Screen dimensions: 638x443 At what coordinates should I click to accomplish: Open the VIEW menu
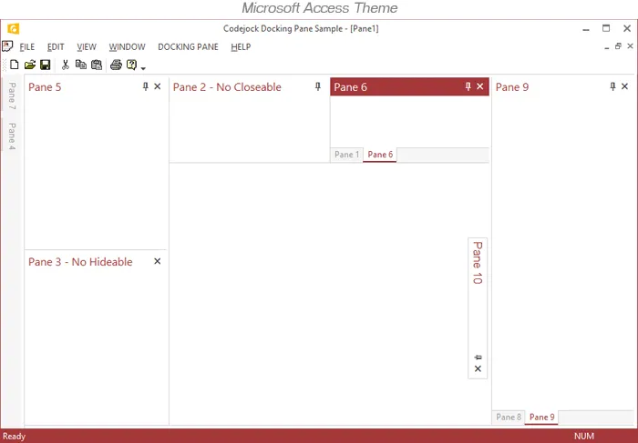click(87, 47)
